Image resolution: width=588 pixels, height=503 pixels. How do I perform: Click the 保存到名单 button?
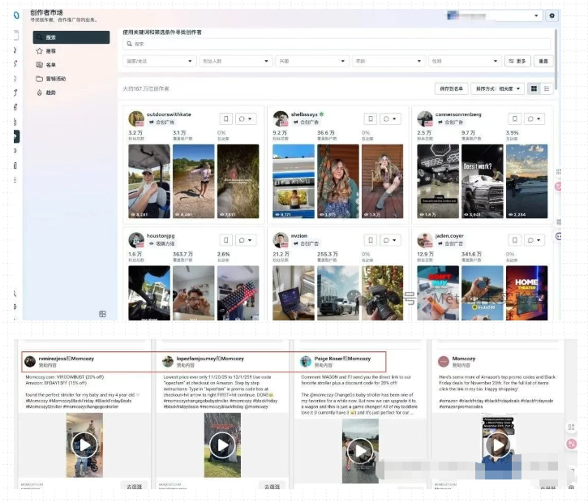[451, 88]
